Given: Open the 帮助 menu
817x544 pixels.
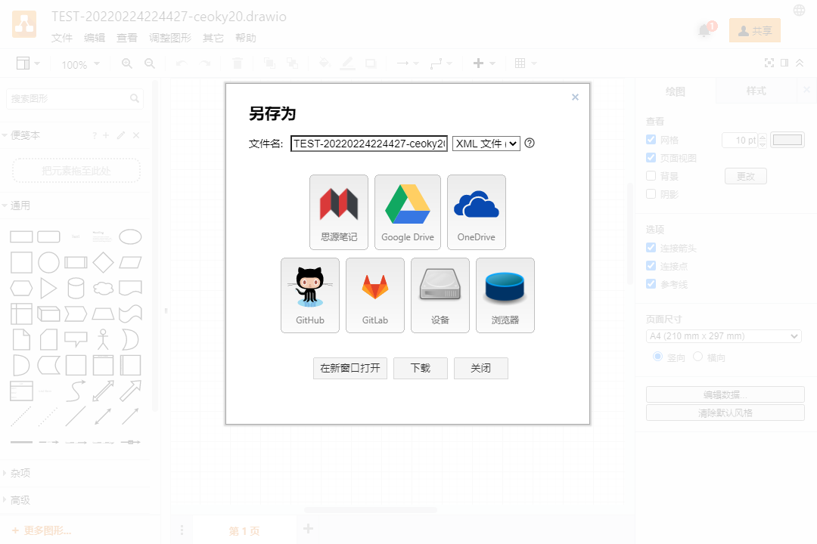Looking at the screenshot, I should [x=245, y=38].
